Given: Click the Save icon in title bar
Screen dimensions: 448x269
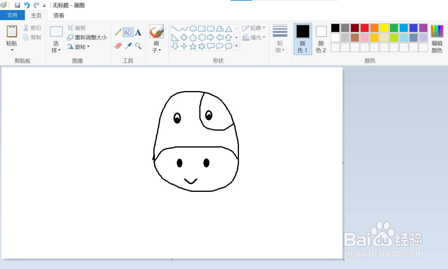Looking at the screenshot, I should [x=17, y=5].
